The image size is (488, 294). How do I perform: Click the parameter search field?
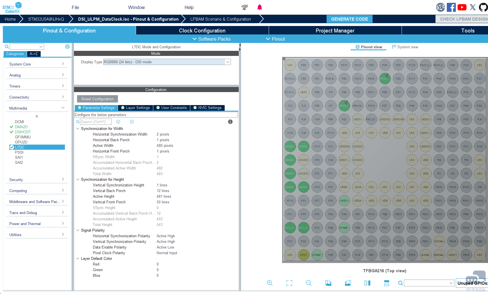tap(96, 122)
